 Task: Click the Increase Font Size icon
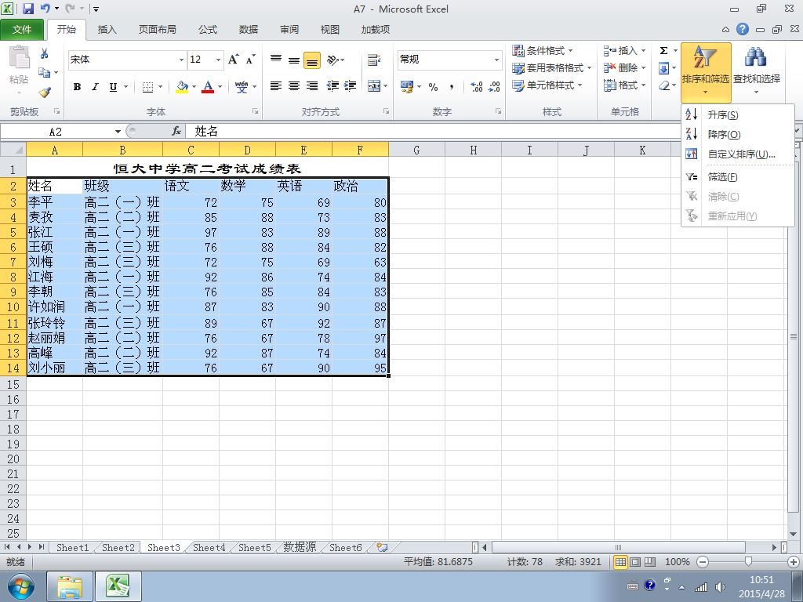[x=233, y=60]
